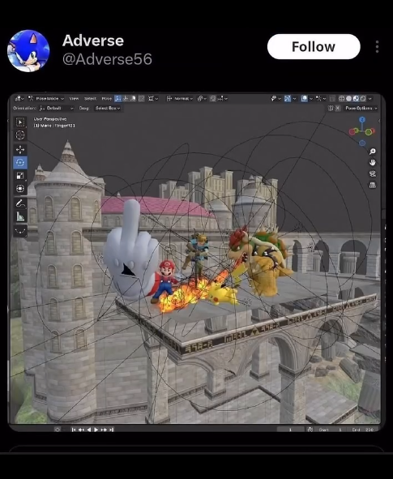The width and height of the screenshot is (393, 479).
Task: Open the shading options dropdown arrow
Action: (x=370, y=98)
